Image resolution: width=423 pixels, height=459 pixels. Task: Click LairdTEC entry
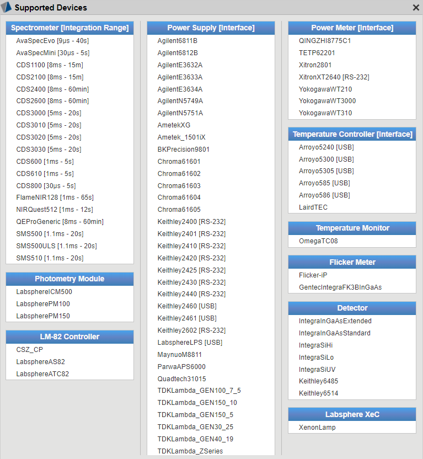pos(313,207)
